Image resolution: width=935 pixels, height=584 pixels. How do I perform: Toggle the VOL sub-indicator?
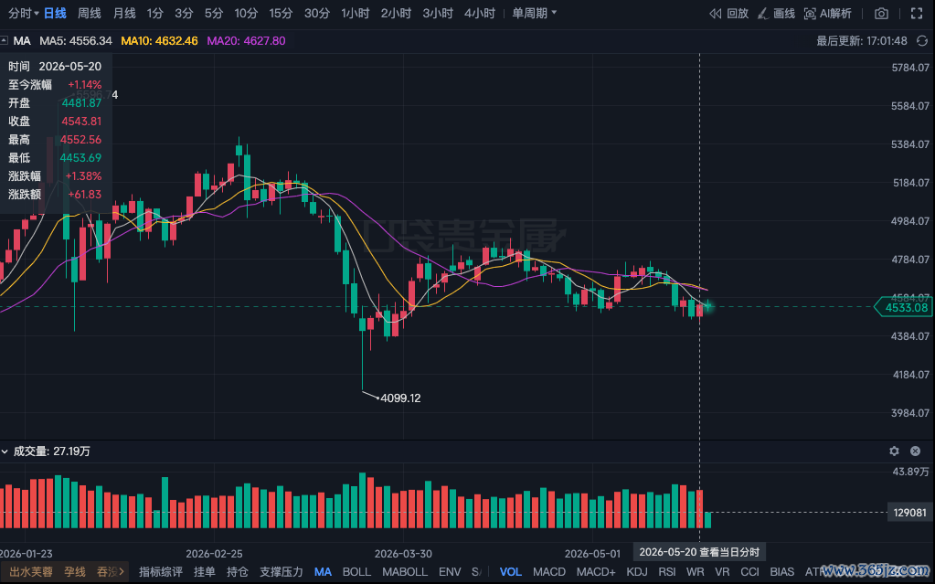[510, 571]
